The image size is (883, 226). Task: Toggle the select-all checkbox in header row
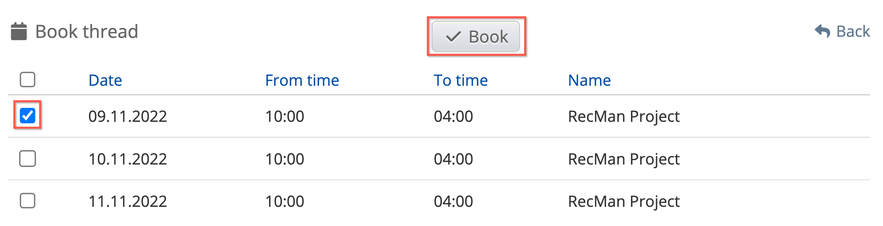[28, 80]
